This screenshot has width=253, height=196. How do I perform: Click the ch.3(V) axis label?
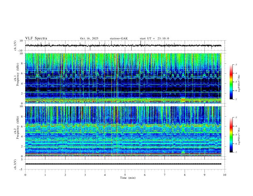pyautogui.click(x=15, y=164)
